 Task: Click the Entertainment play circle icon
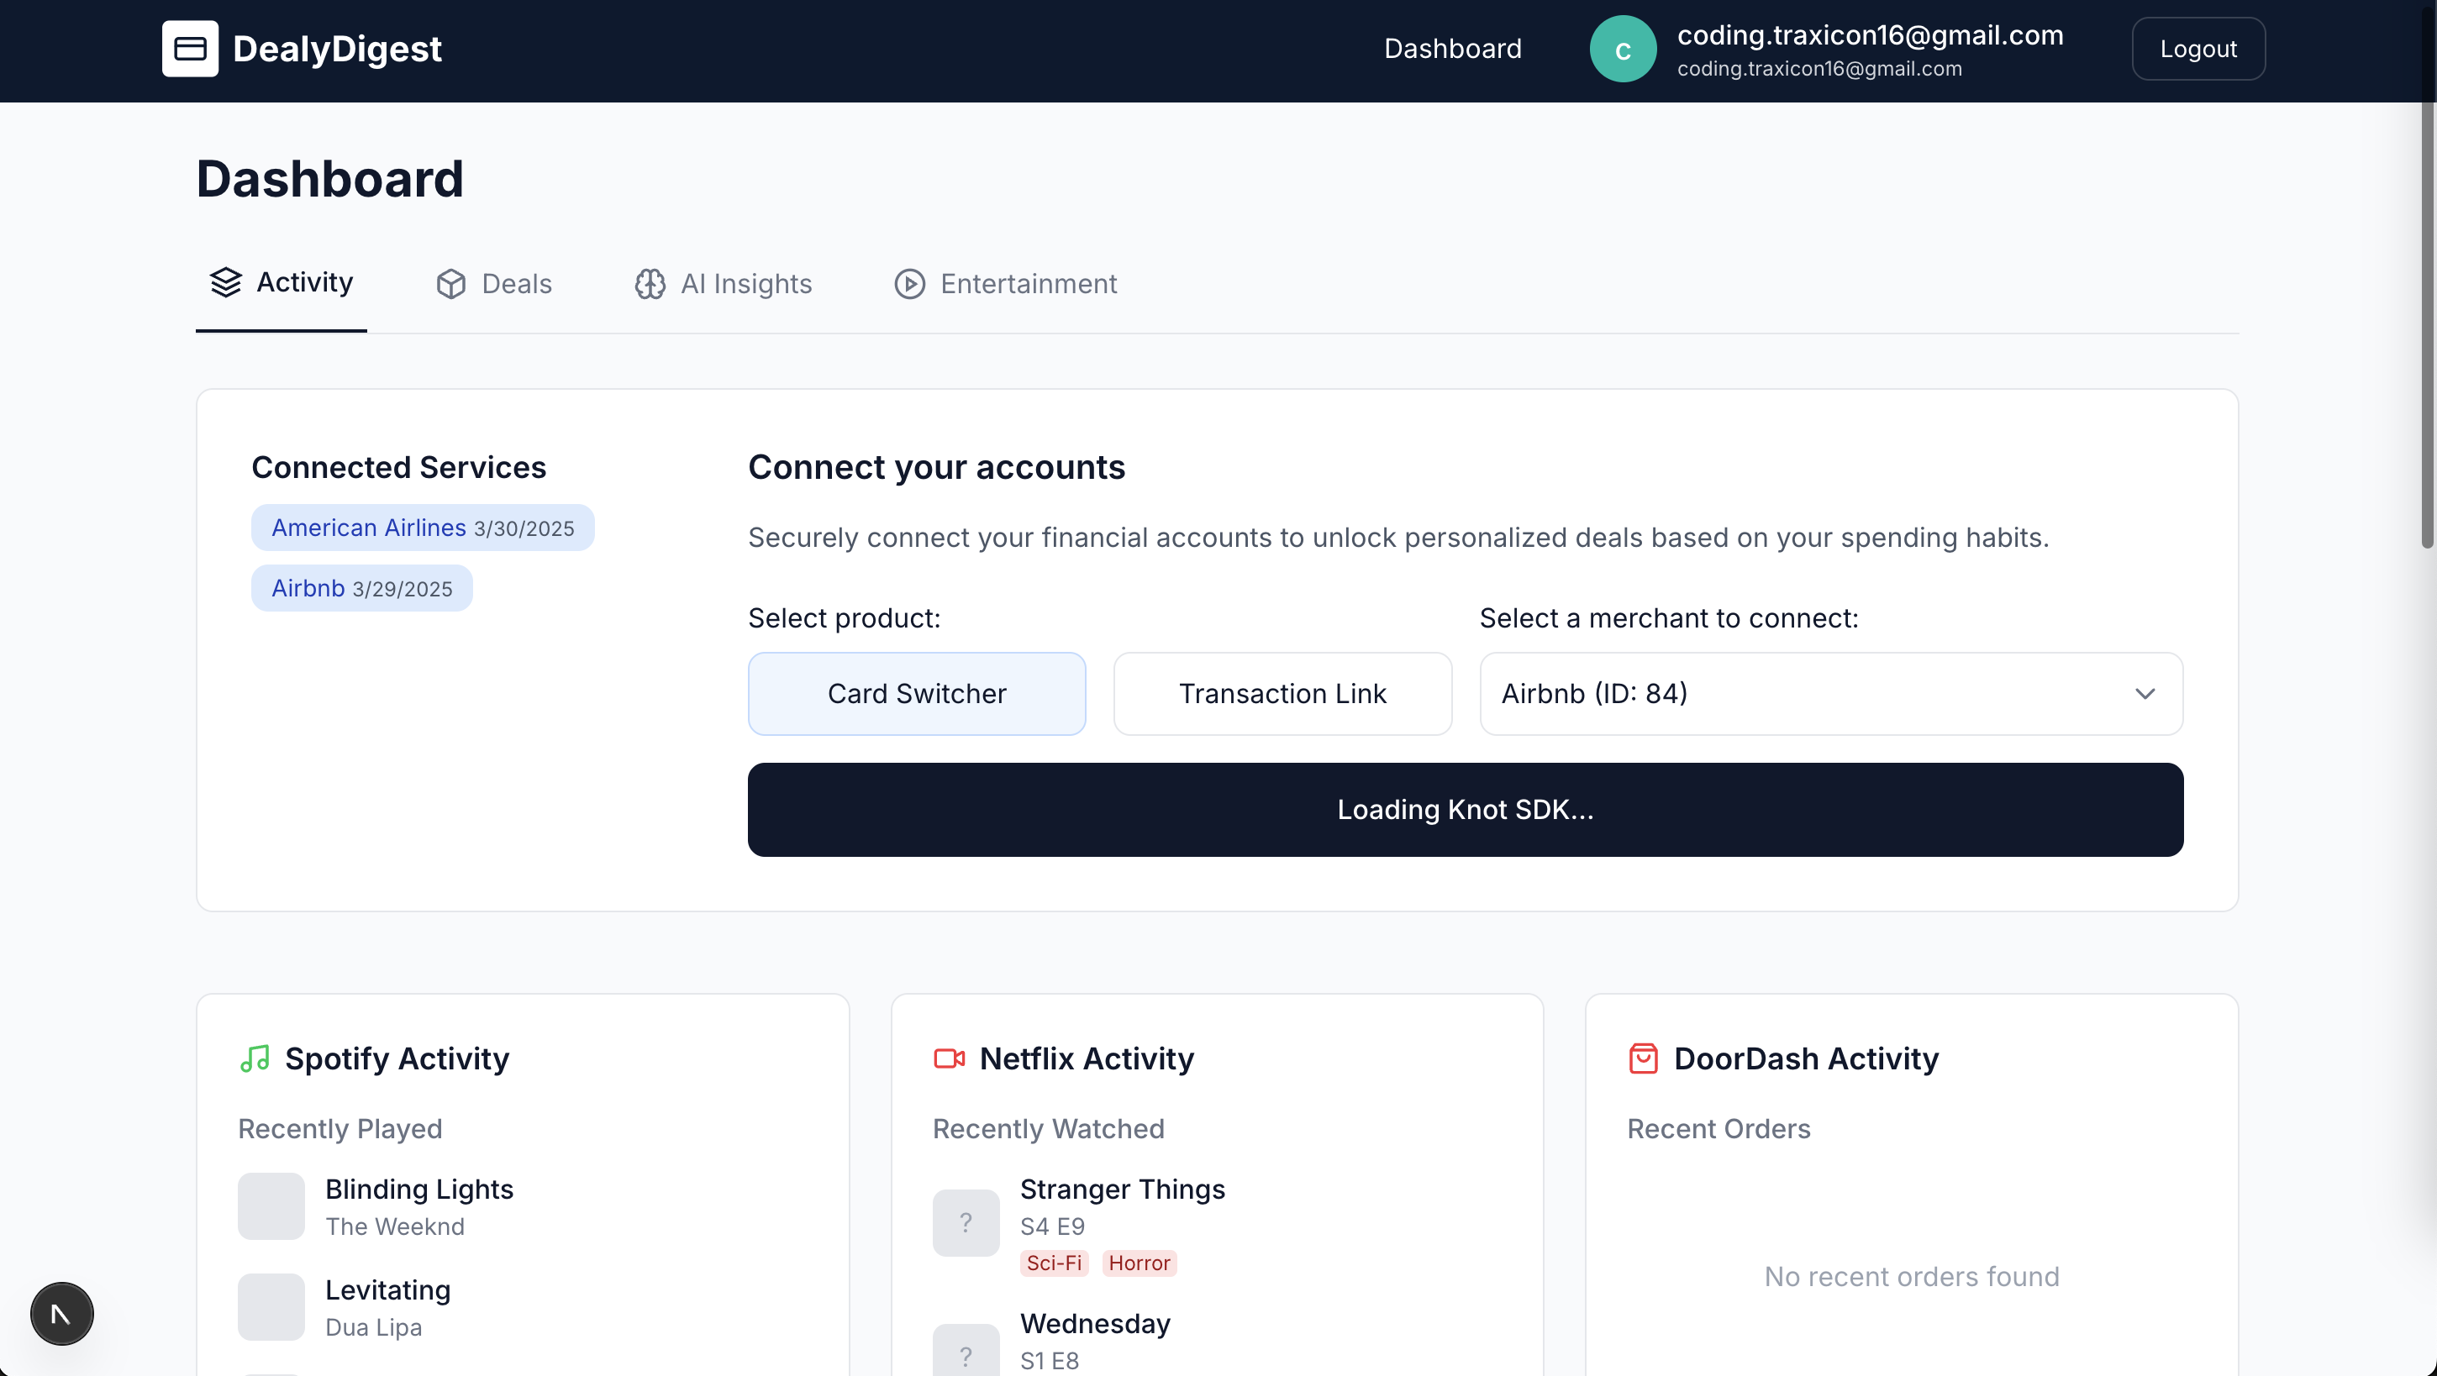coord(909,284)
